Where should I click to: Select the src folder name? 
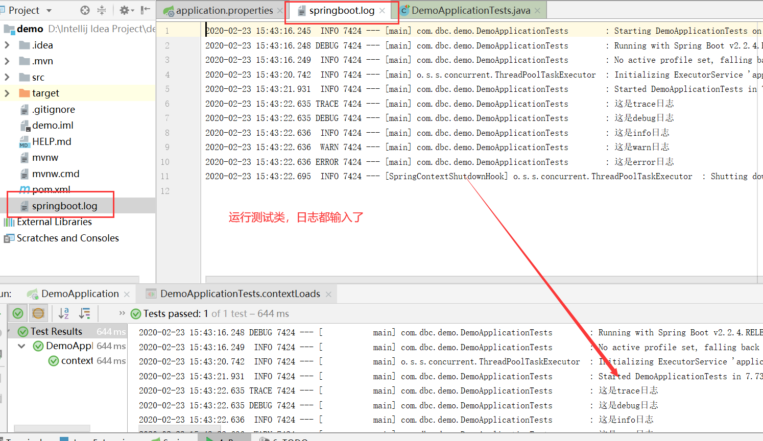point(38,77)
